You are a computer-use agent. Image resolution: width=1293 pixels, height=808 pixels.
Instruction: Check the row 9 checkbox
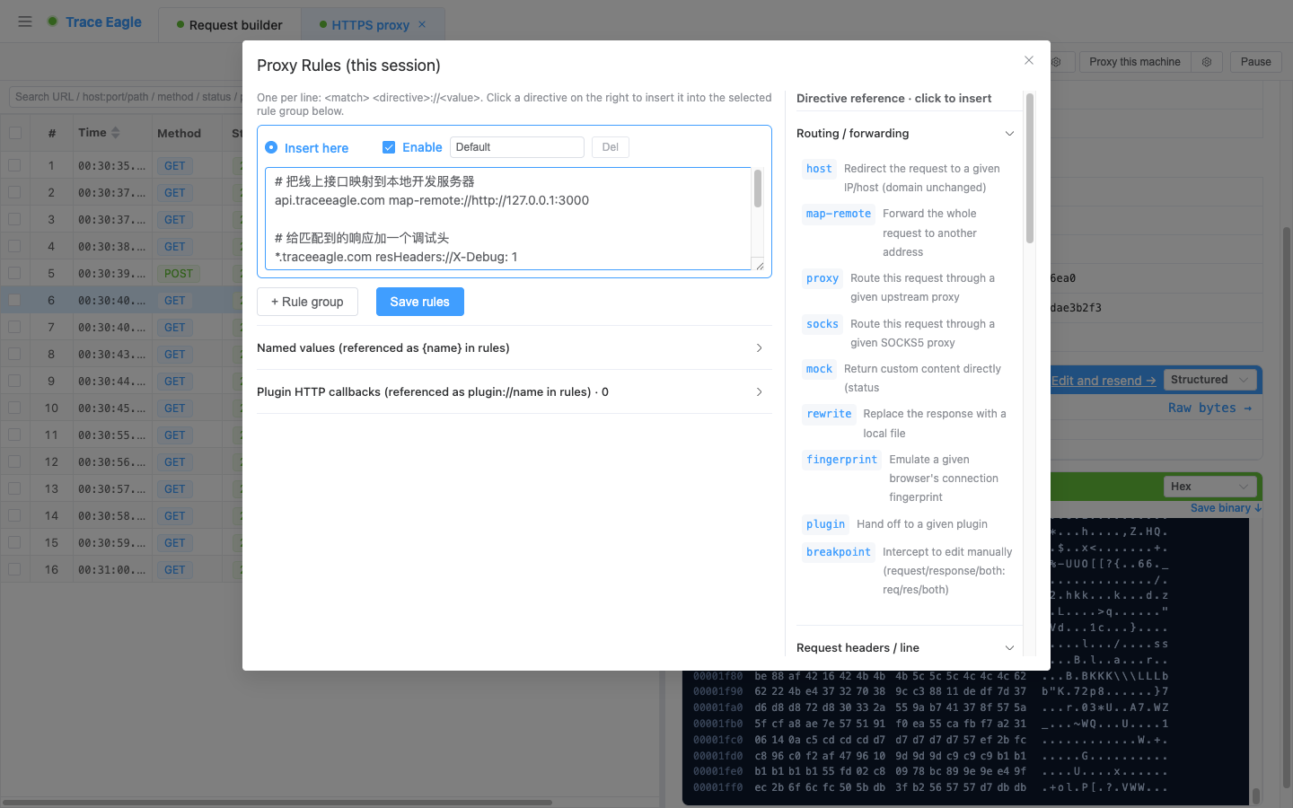tap(14, 381)
